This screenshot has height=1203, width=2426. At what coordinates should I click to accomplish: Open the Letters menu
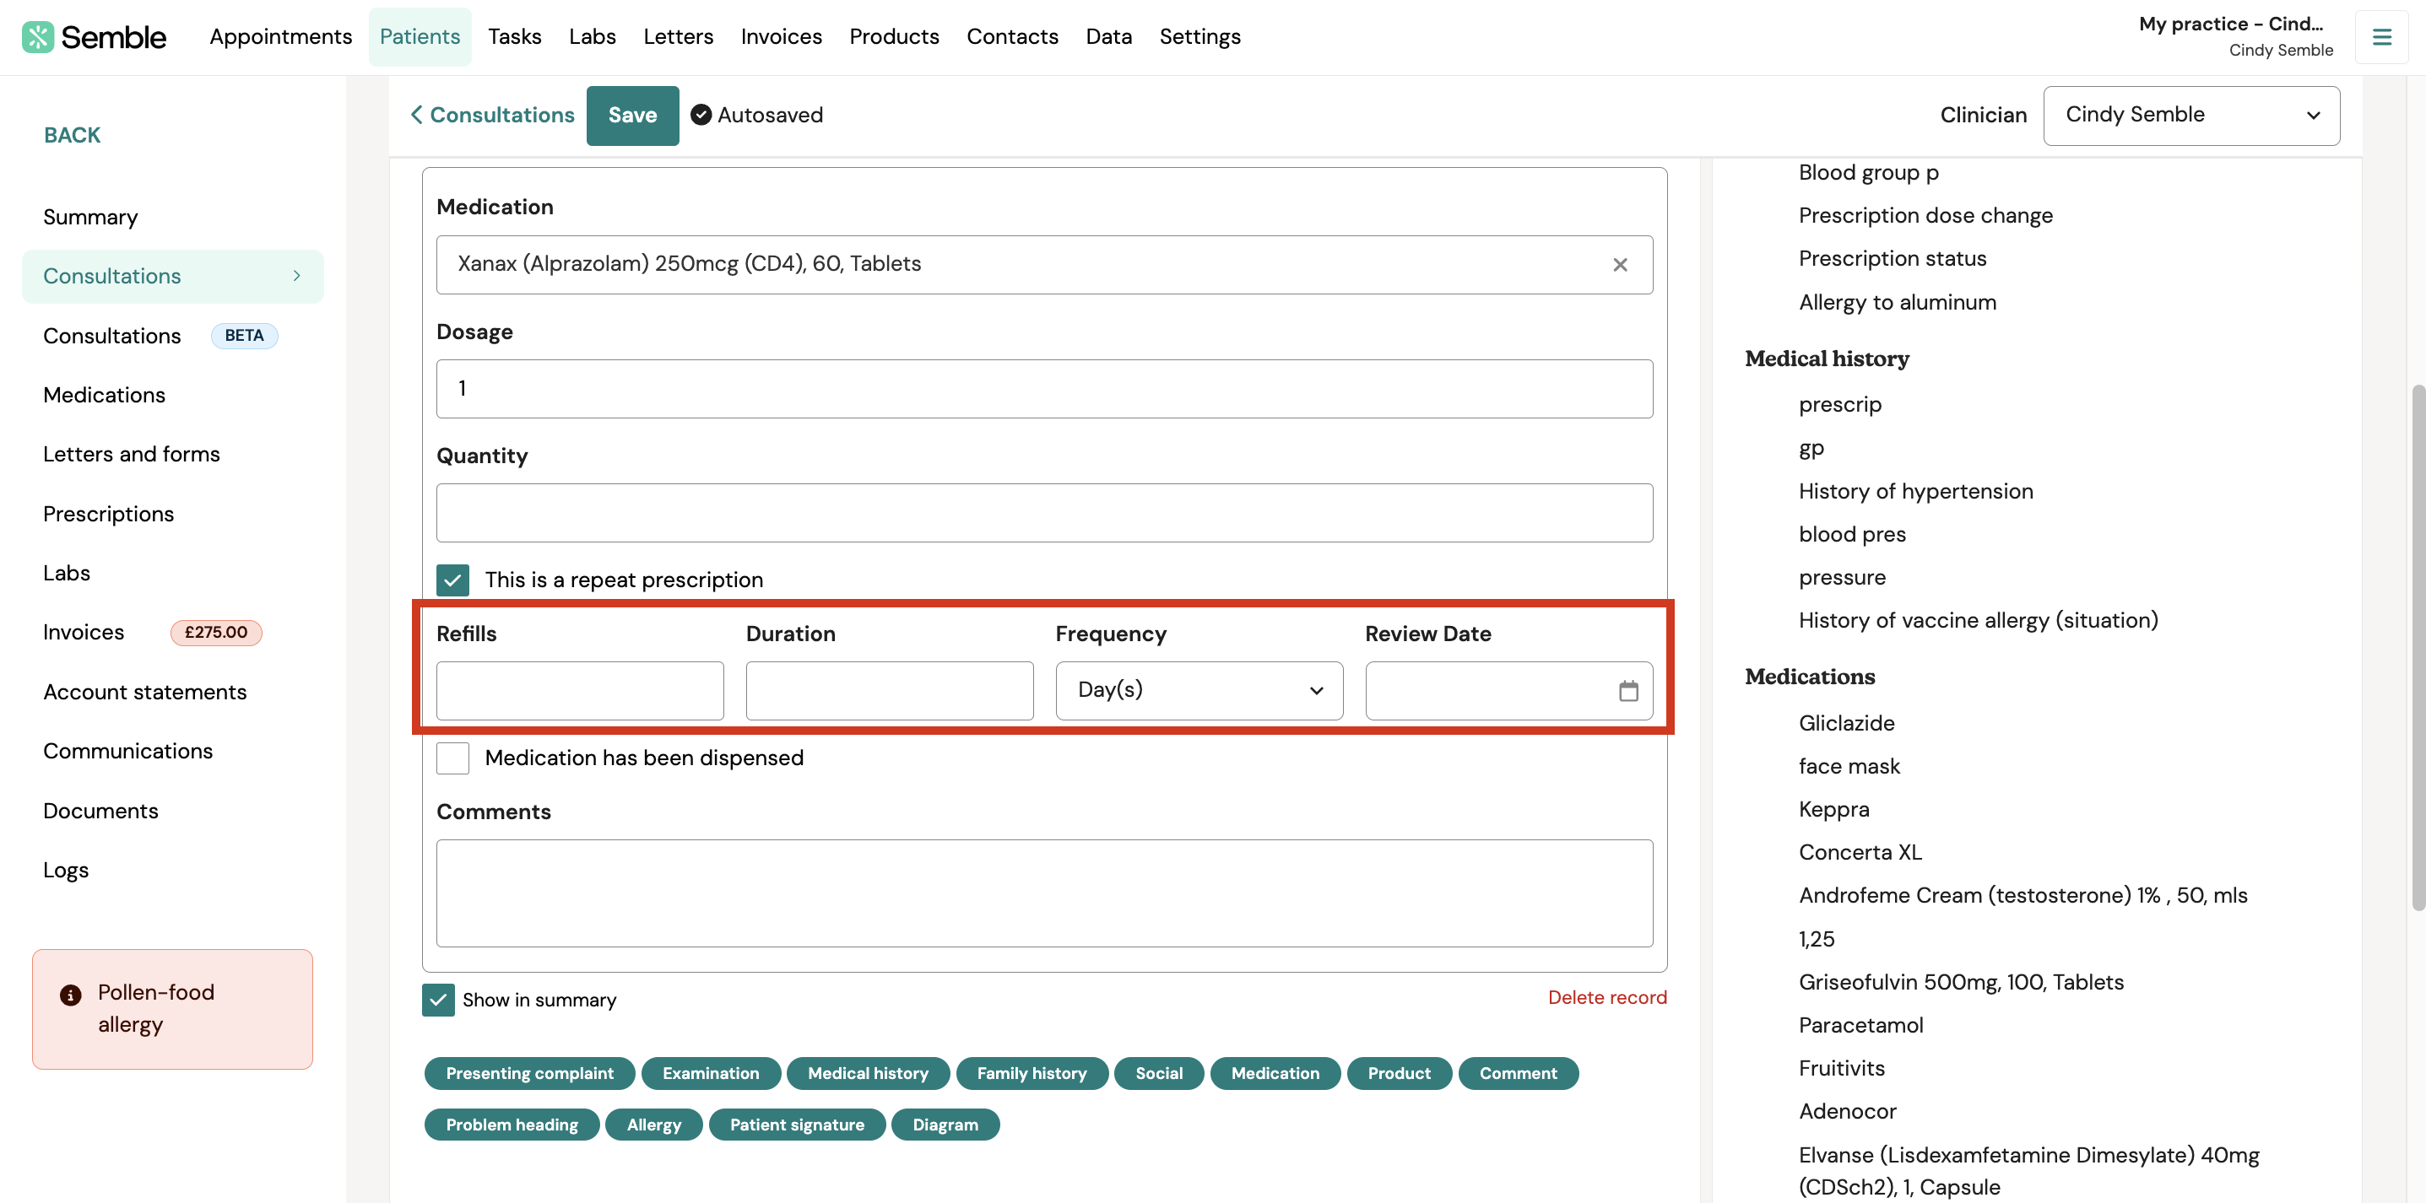[678, 37]
